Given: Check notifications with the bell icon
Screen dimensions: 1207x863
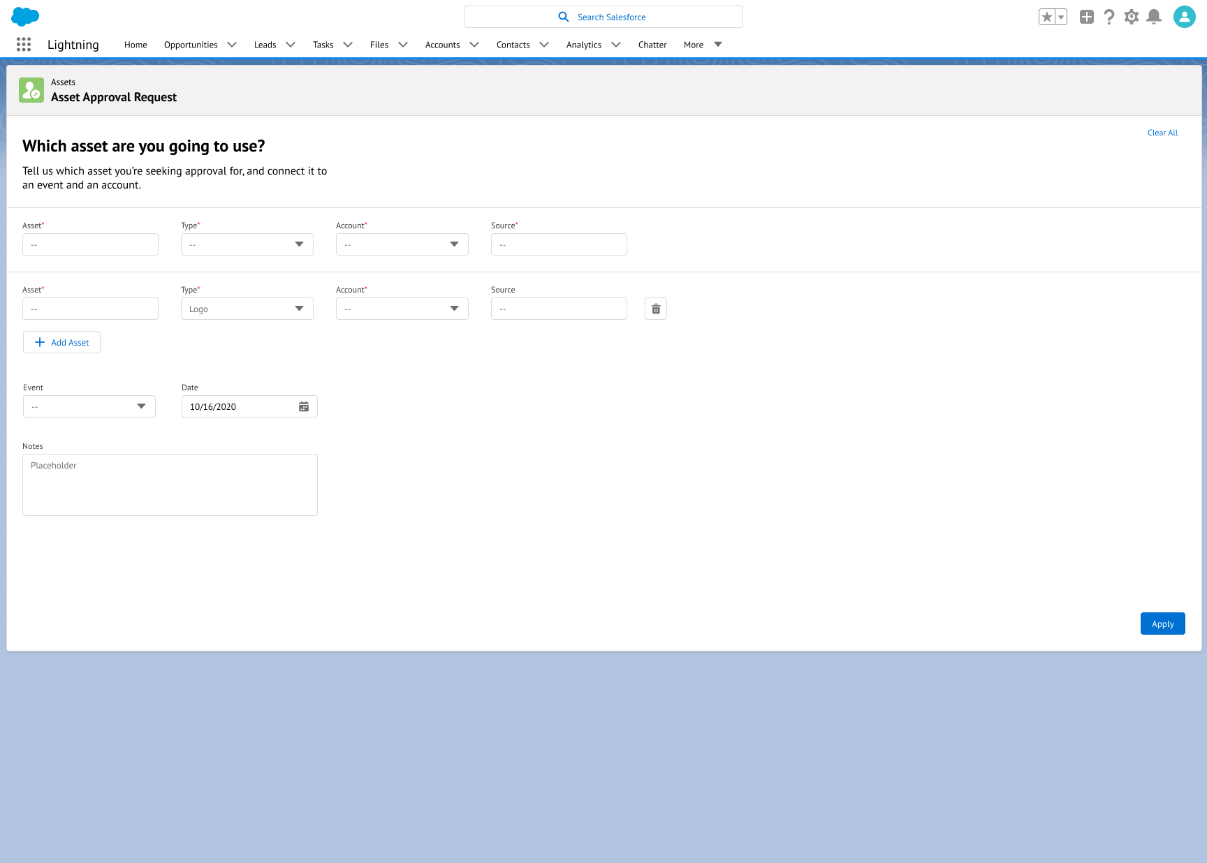Looking at the screenshot, I should 1154,17.
